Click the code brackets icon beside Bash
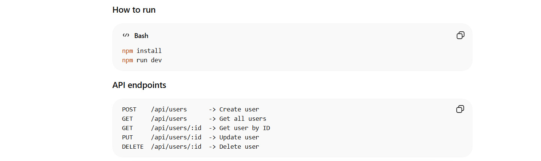Viewport: 541px width, 161px height. (126, 35)
